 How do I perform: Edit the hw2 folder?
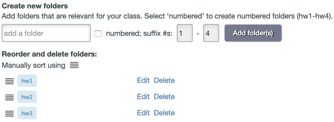[x=143, y=97]
